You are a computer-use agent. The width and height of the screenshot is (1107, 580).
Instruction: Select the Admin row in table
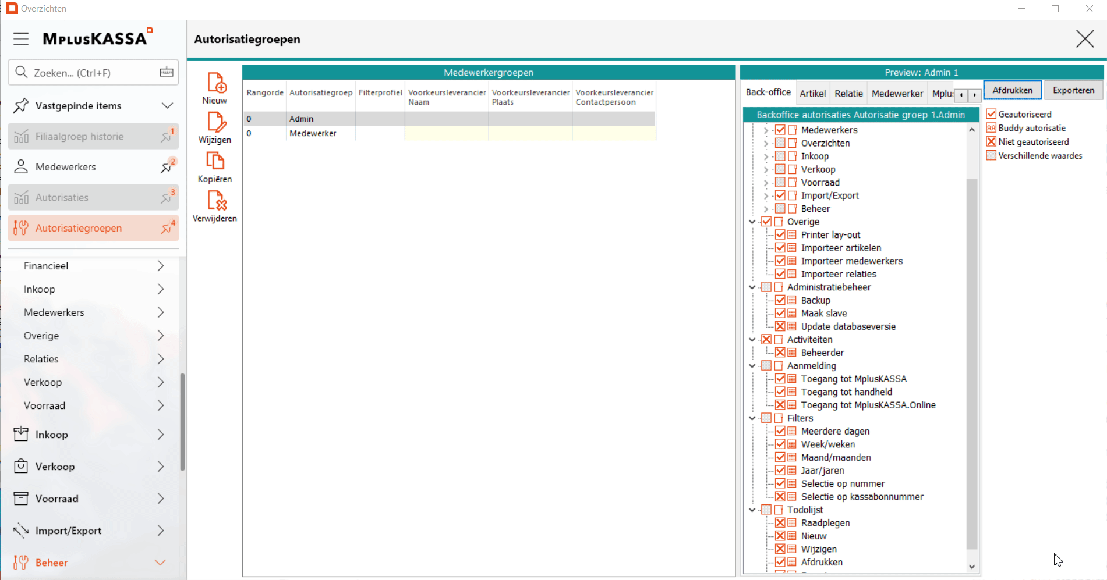coord(449,119)
